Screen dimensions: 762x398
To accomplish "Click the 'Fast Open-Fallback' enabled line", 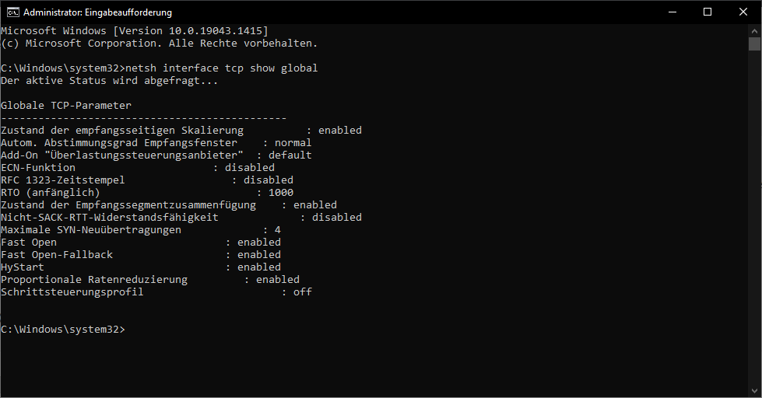I will [x=141, y=254].
